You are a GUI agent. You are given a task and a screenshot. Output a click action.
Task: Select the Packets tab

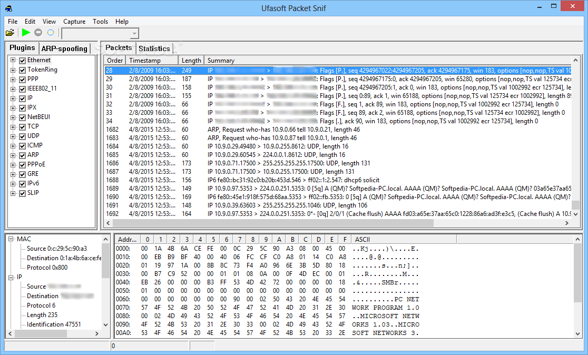click(119, 47)
